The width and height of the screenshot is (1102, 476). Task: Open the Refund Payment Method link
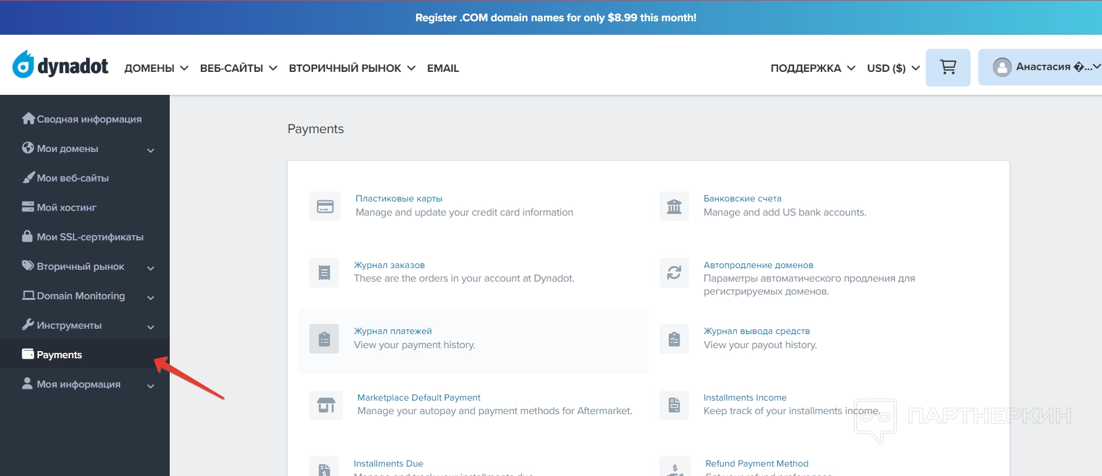tap(757, 464)
